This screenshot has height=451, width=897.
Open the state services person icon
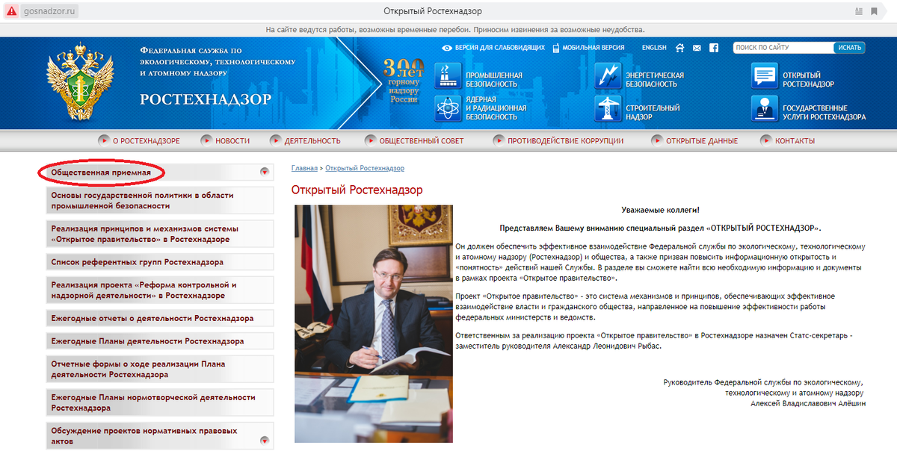pyautogui.click(x=764, y=108)
